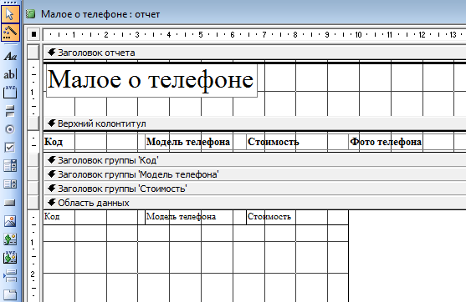Select the Page Break tool
The width and height of the screenshot is (466, 302).
(10, 275)
